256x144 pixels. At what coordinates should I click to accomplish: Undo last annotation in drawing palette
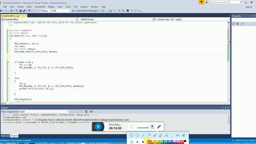click(x=178, y=135)
